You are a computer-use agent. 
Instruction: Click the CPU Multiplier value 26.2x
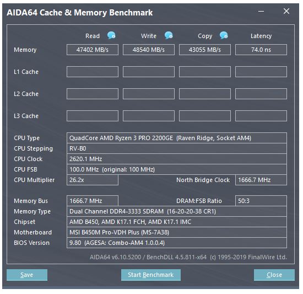click(x=93, y=180)
